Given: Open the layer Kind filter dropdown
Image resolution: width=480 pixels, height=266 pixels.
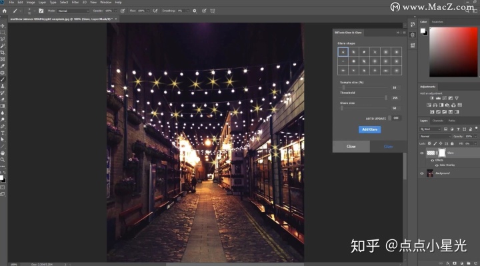Looking at the screenshot, I should pos(431,129).
